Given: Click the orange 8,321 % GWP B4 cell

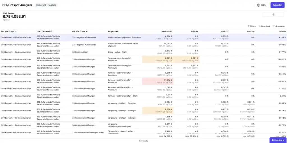Looking at the screenshot, I should 186,59.
